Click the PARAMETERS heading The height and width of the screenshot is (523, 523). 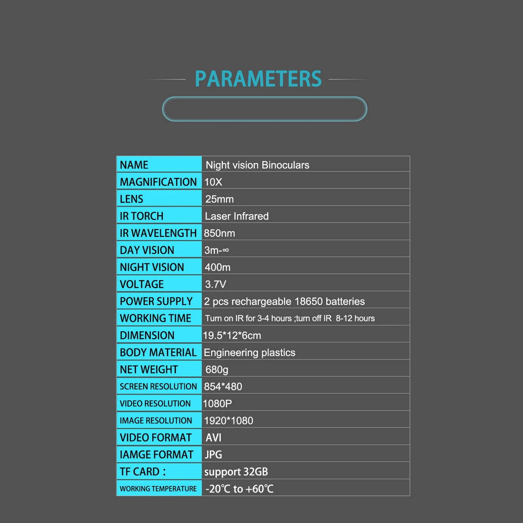point(258,79)
